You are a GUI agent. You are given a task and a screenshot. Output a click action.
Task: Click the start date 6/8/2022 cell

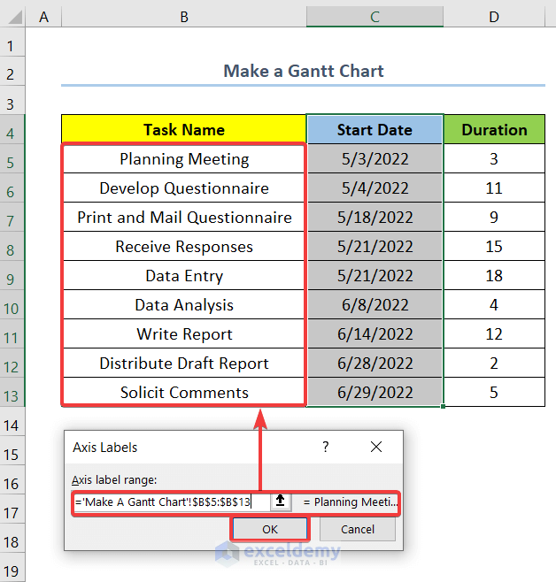pos(375,305)
